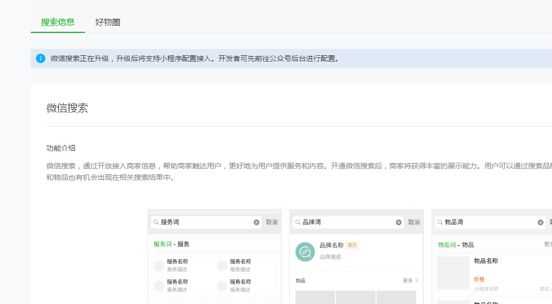
Task: Click the blue info icon in the notice bar
Action: [x=41, y=58]
